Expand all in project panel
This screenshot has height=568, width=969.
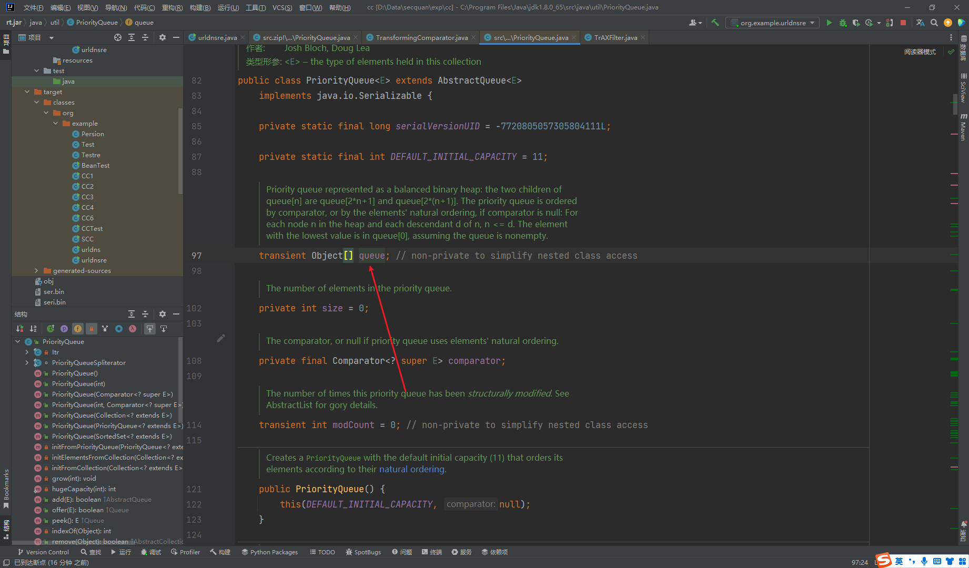click(132, 37)
